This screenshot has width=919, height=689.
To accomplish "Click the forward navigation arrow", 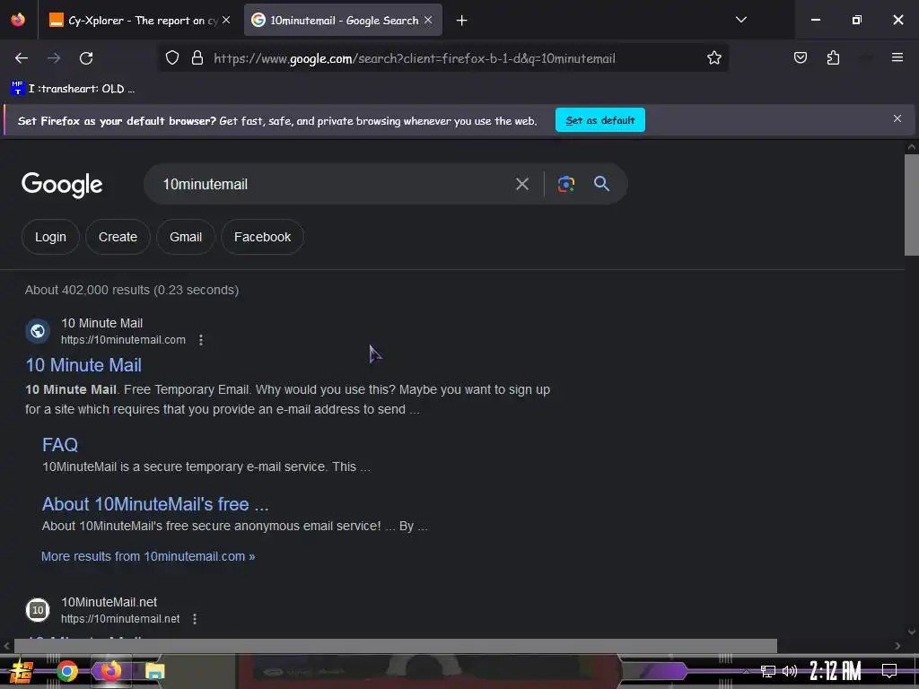I will tap(54, 58).
